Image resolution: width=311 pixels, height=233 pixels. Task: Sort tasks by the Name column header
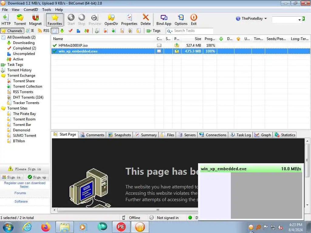click(x=103, y=39)
